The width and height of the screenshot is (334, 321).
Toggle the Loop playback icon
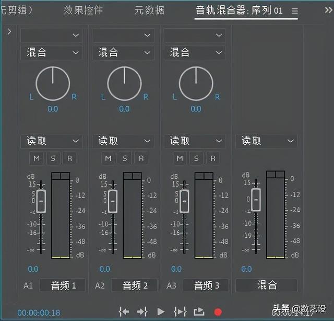tap(199, 312)
